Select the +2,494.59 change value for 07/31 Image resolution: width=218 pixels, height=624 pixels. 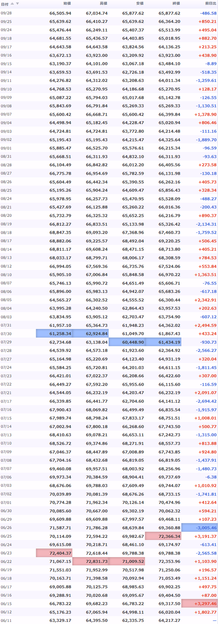204,325
